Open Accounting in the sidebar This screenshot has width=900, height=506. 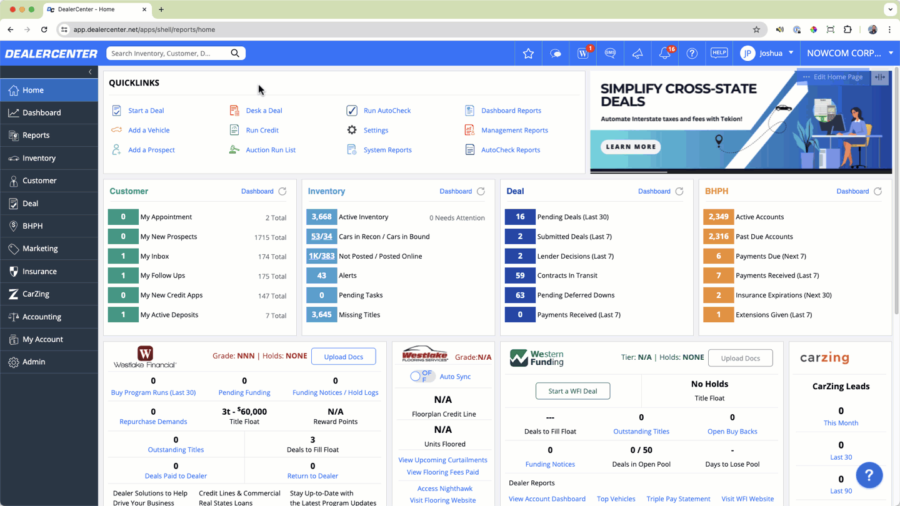coord(49,317)
